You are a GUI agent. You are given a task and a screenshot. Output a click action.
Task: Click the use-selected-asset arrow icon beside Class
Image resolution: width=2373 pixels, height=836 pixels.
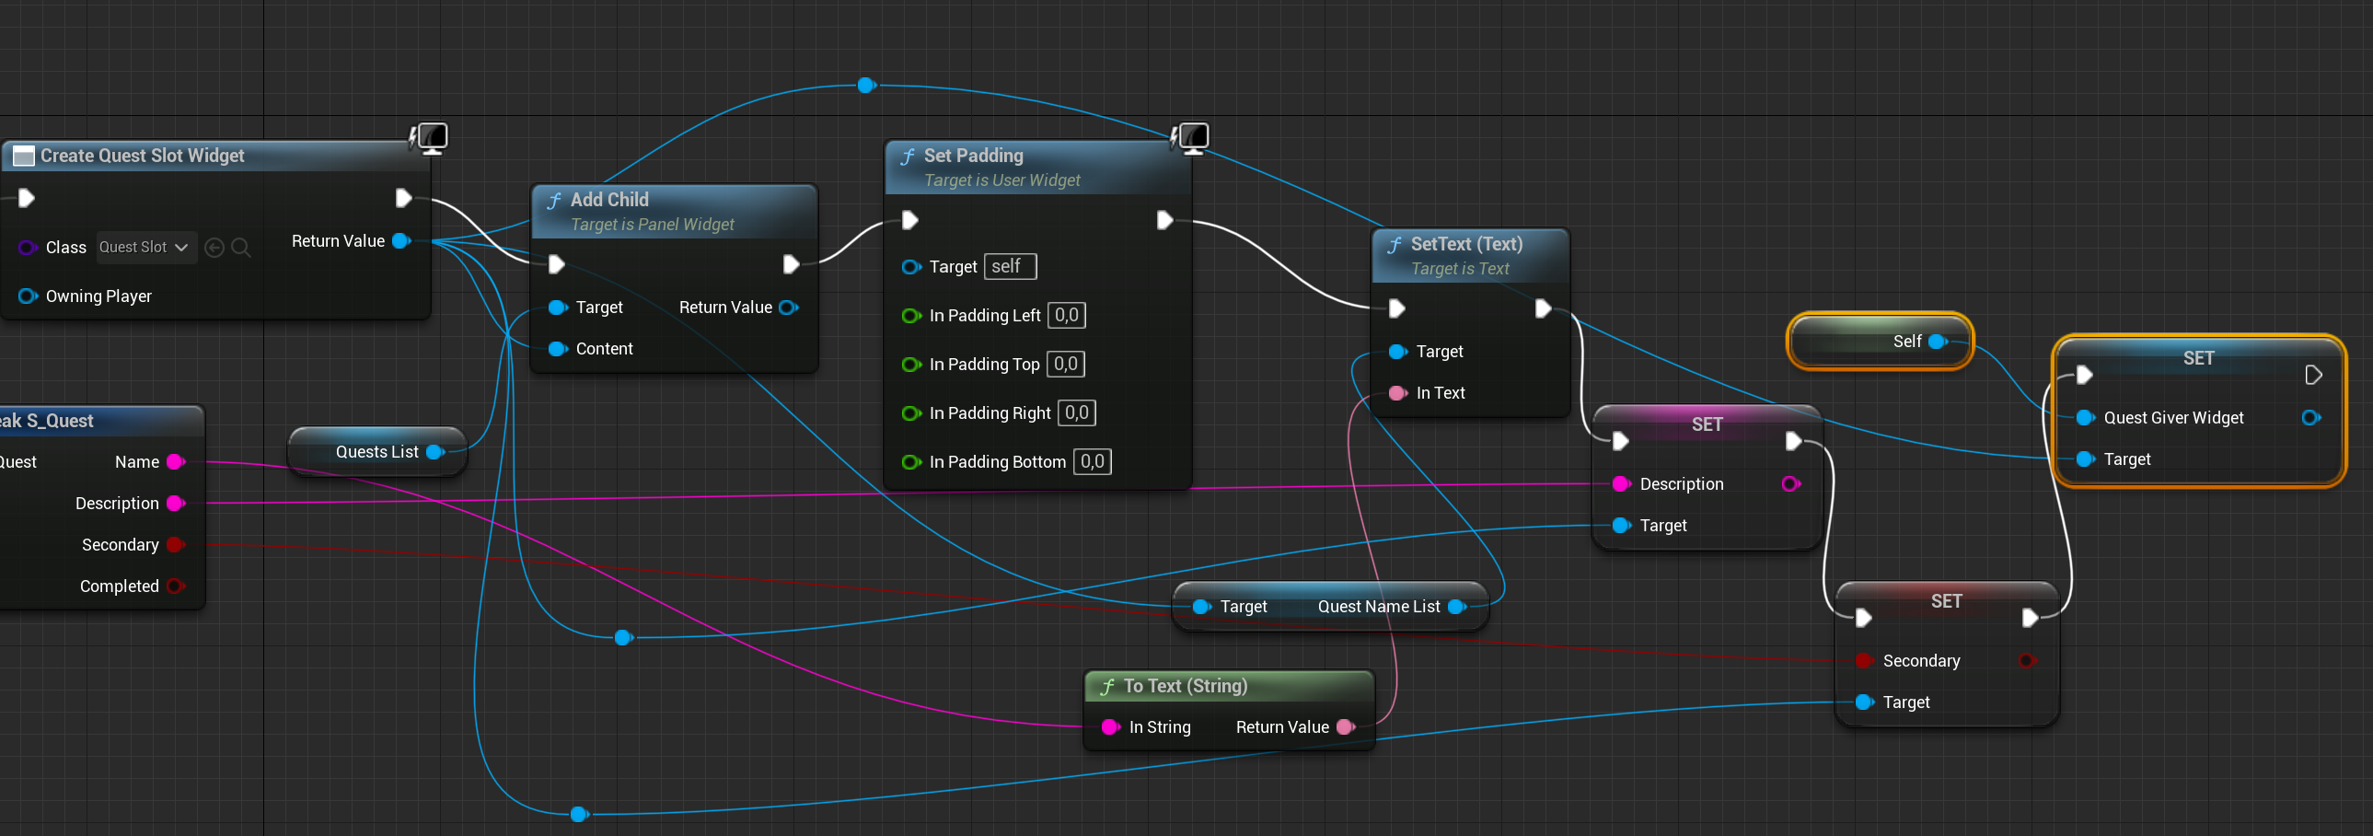click(x=214, y=247)
